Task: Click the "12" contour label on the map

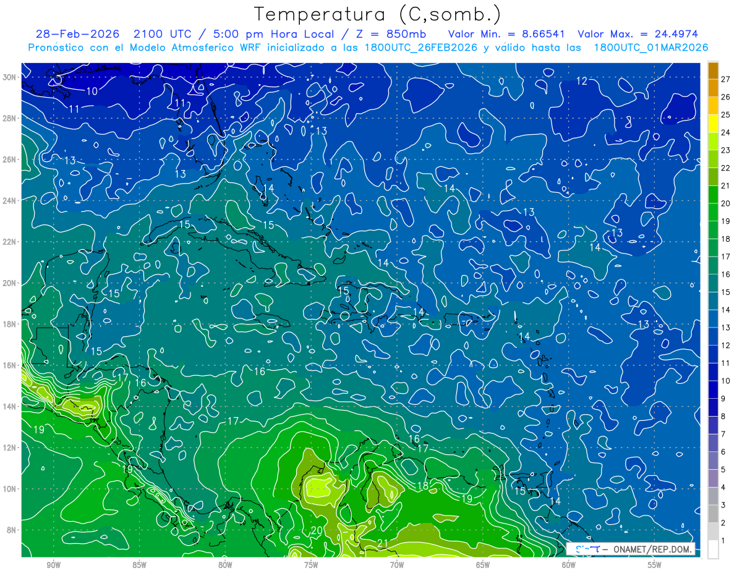Action: click(582, 81)
